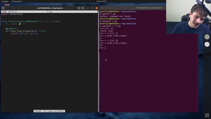Click the new tab icon in right terminal

(x=102, y=8)
